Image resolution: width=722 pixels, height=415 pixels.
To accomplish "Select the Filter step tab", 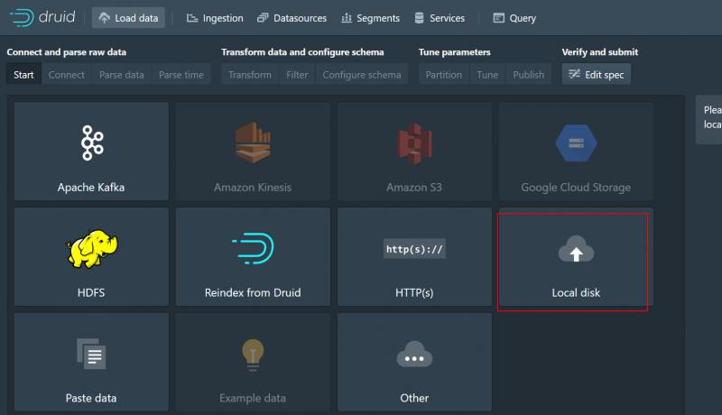I will click(x=297, y=75).
